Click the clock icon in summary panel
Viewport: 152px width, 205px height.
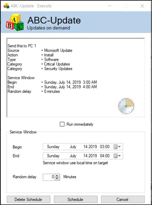tap(126, 106)
